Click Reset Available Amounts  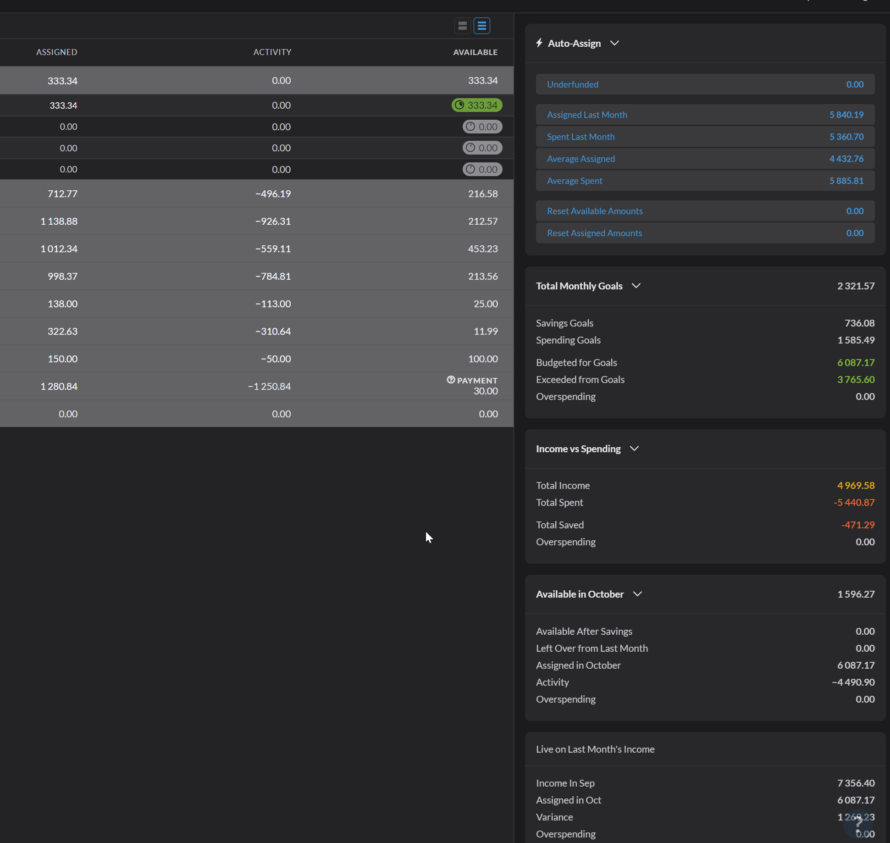point(595,211)
